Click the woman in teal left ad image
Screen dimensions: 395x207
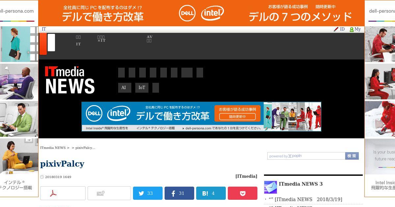tap(19, 44)
